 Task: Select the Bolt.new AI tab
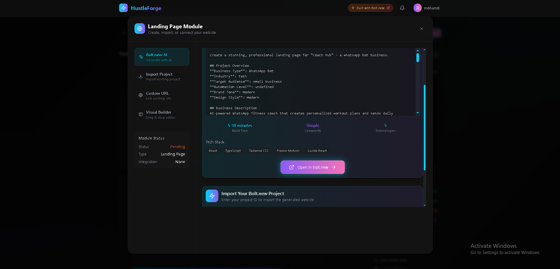(x=162, y=57)
